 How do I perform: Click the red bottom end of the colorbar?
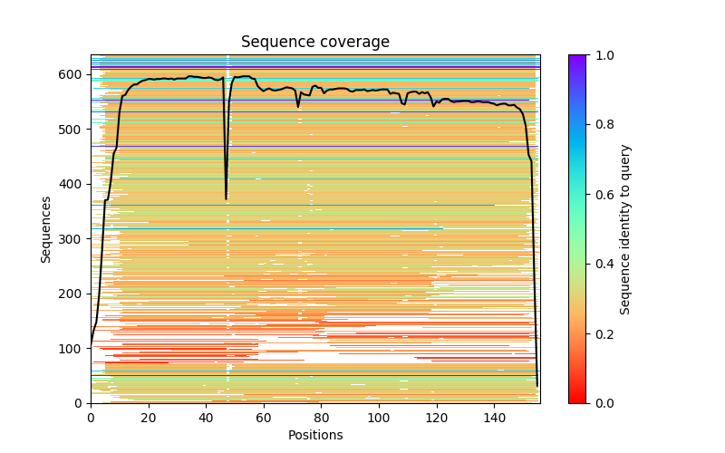(x=576, y=400)
